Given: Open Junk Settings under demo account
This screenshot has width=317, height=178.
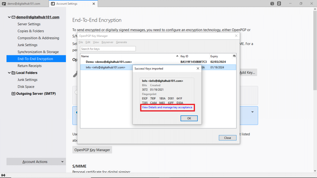Looking at the screenshot, I should point(28,45).
